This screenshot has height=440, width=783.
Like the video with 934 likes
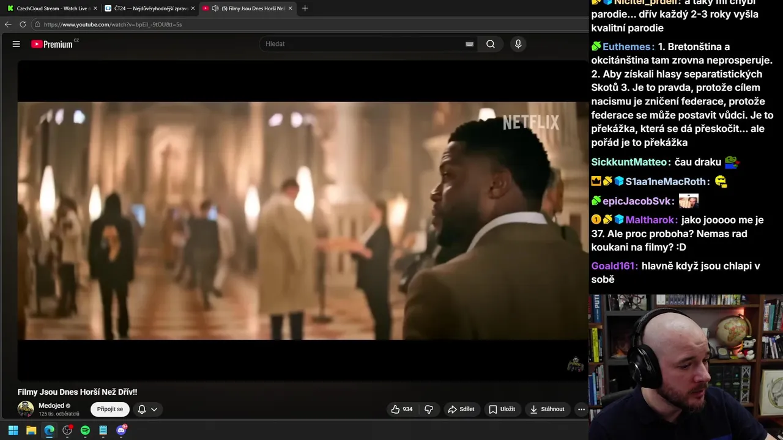[x=401, y=409]
